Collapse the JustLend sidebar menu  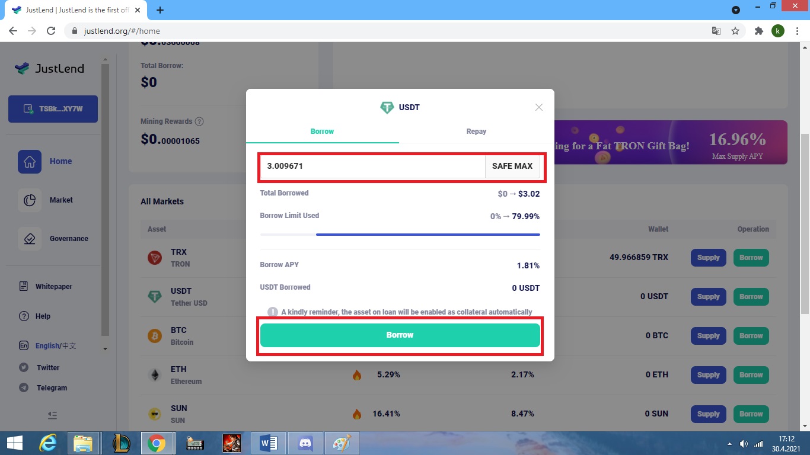pos(52,415)
